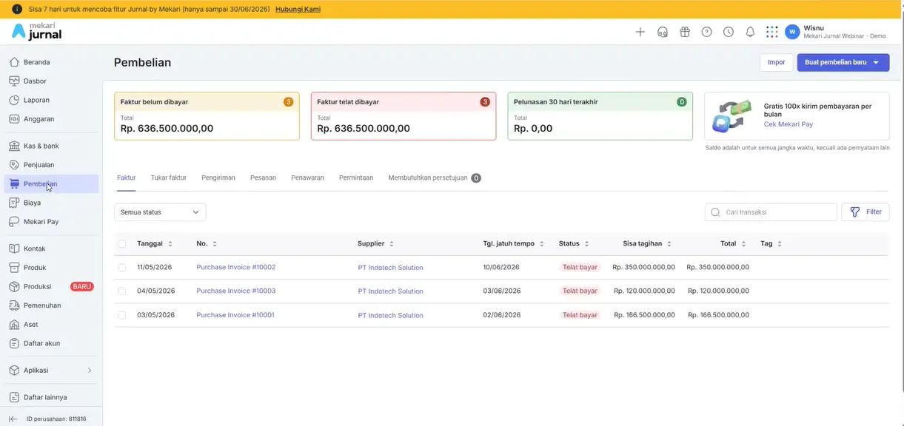Click the Impor button
Screen dimensions: 904x426
coord(776,63)
